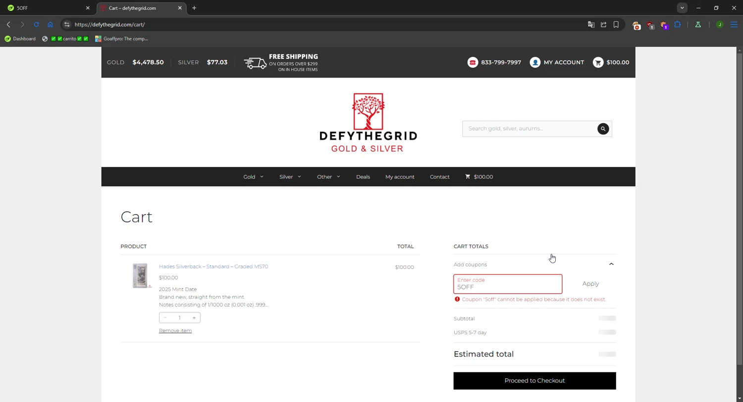Click the Estimated total label
This screenshot has width=743, height=402.
coord(483,354)
